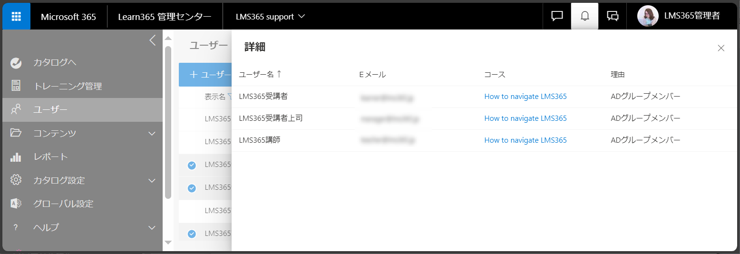Click the ユーザー people icon
Viewport: 740px width, 254px height.
click(16, 110)
